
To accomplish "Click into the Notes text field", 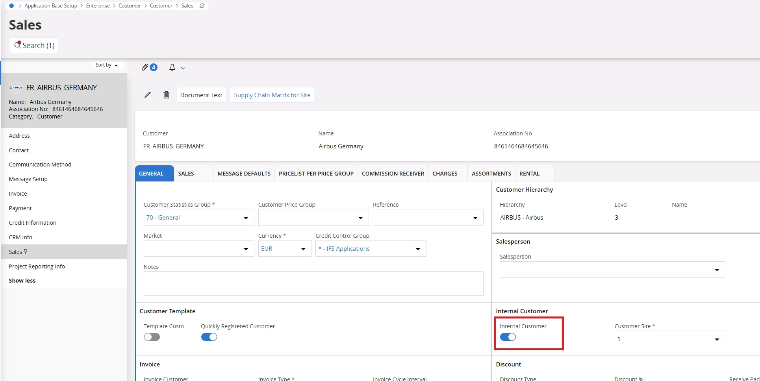I will (313, 283).
